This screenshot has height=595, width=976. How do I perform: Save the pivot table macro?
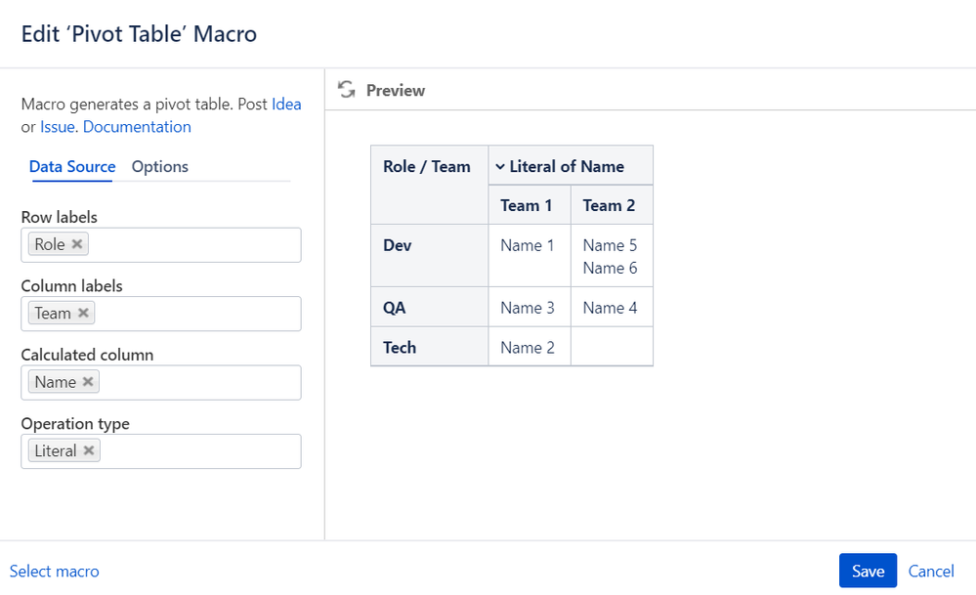click(868, 572)
